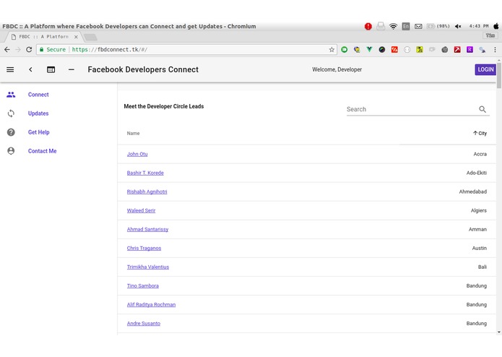The width and height of the screenshot is (502, 357).
Task: Open Chromium three-dot menu
Action: [495, 50]
